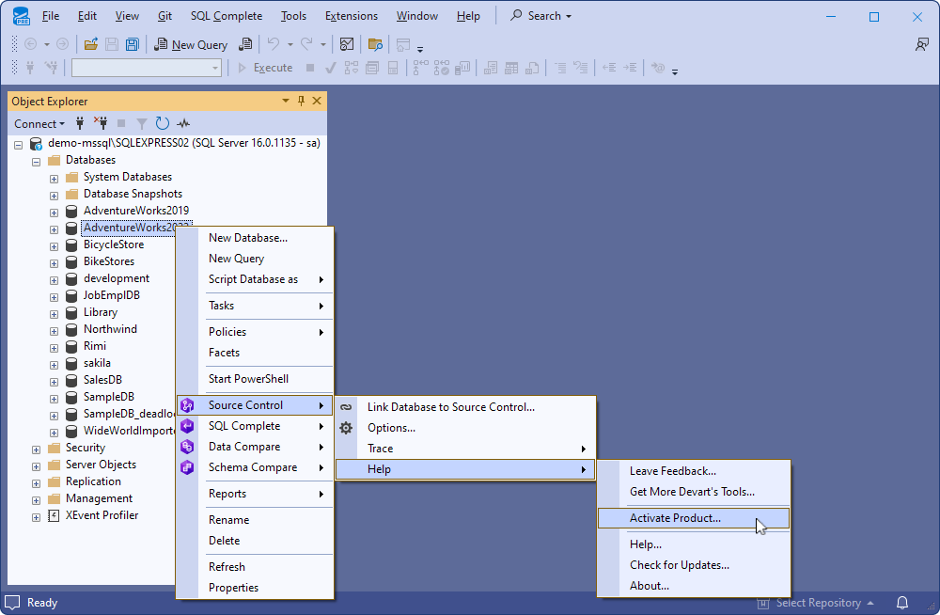Open the Extensions menu
The height and width of the screenshot is (615, 940).
pos(352,16)
